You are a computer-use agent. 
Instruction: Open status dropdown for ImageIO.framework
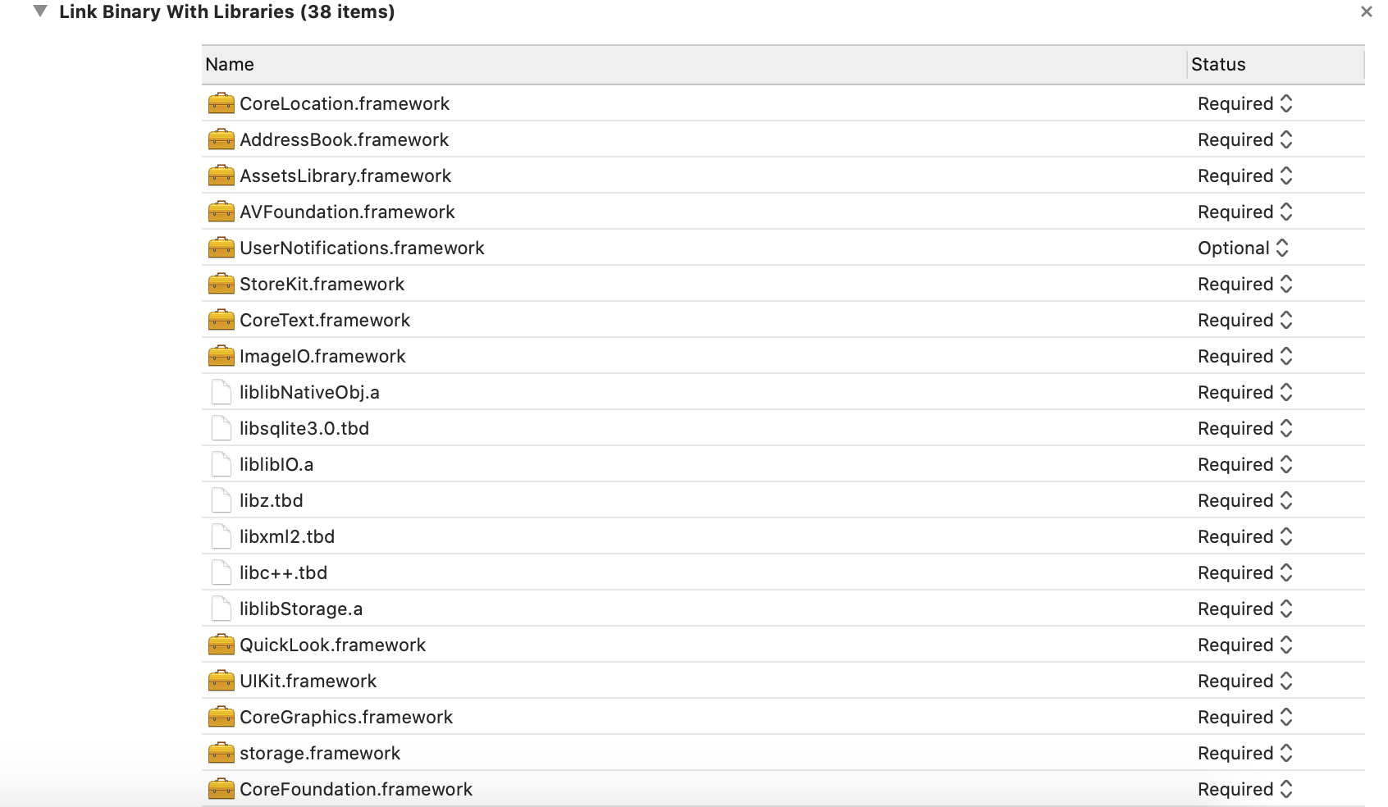click(1245, 356)
